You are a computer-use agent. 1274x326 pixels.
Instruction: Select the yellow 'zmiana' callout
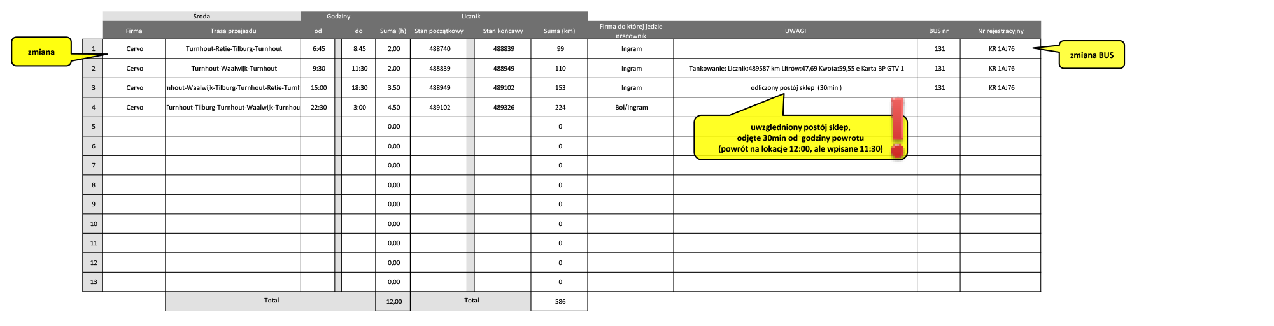click(41, 52)
